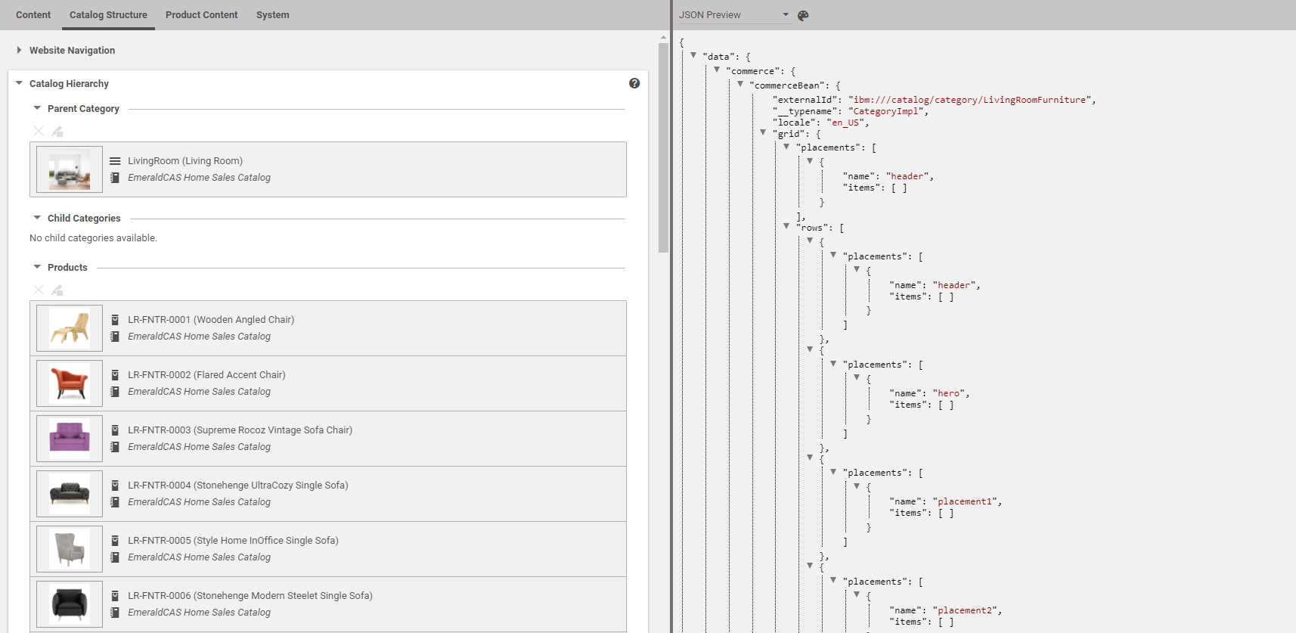1296x633 pixels.
Task: Collapse the "data" node in JSON
Action: tap(693, 55)
